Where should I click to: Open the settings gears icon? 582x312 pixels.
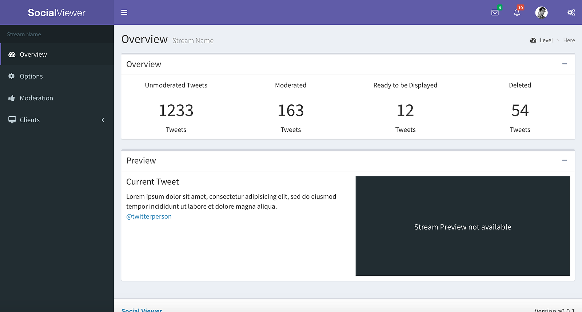point(571,12)
